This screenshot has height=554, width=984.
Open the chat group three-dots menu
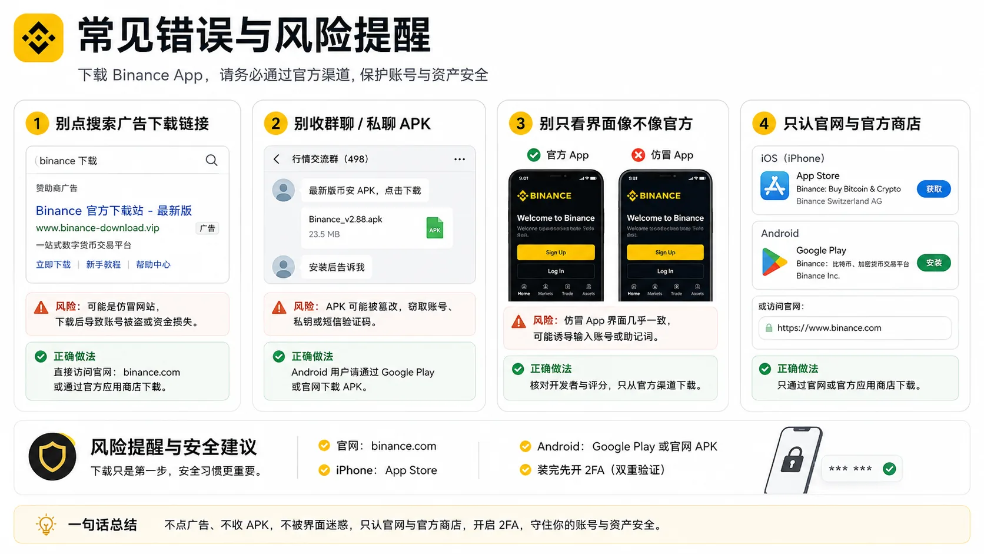click(x=460, y=159)
